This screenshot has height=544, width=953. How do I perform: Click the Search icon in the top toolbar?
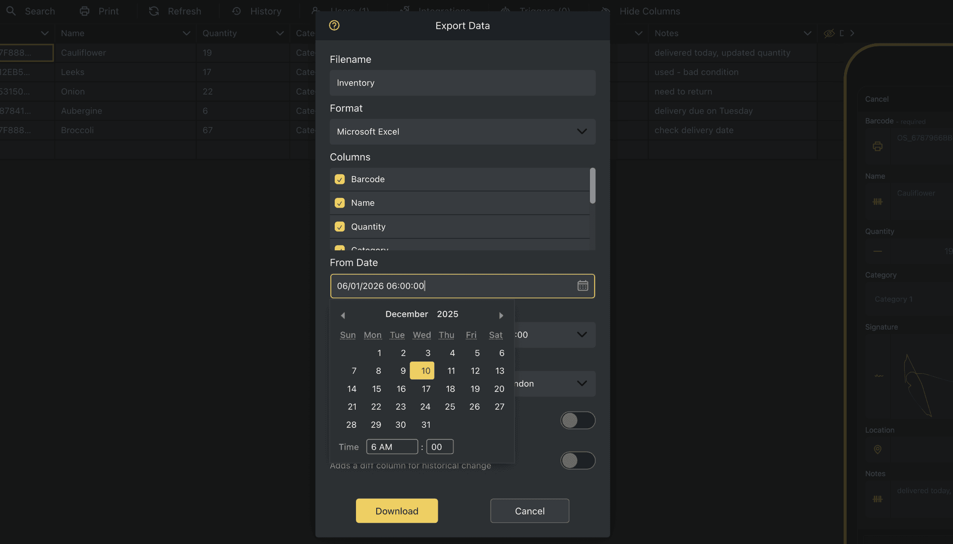11,11
